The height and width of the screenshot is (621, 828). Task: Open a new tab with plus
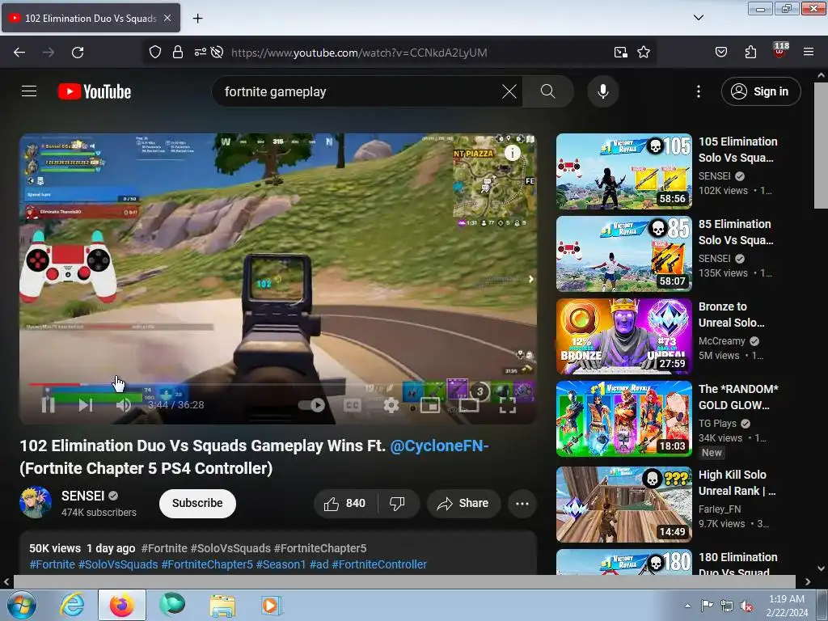click(197, 19)
